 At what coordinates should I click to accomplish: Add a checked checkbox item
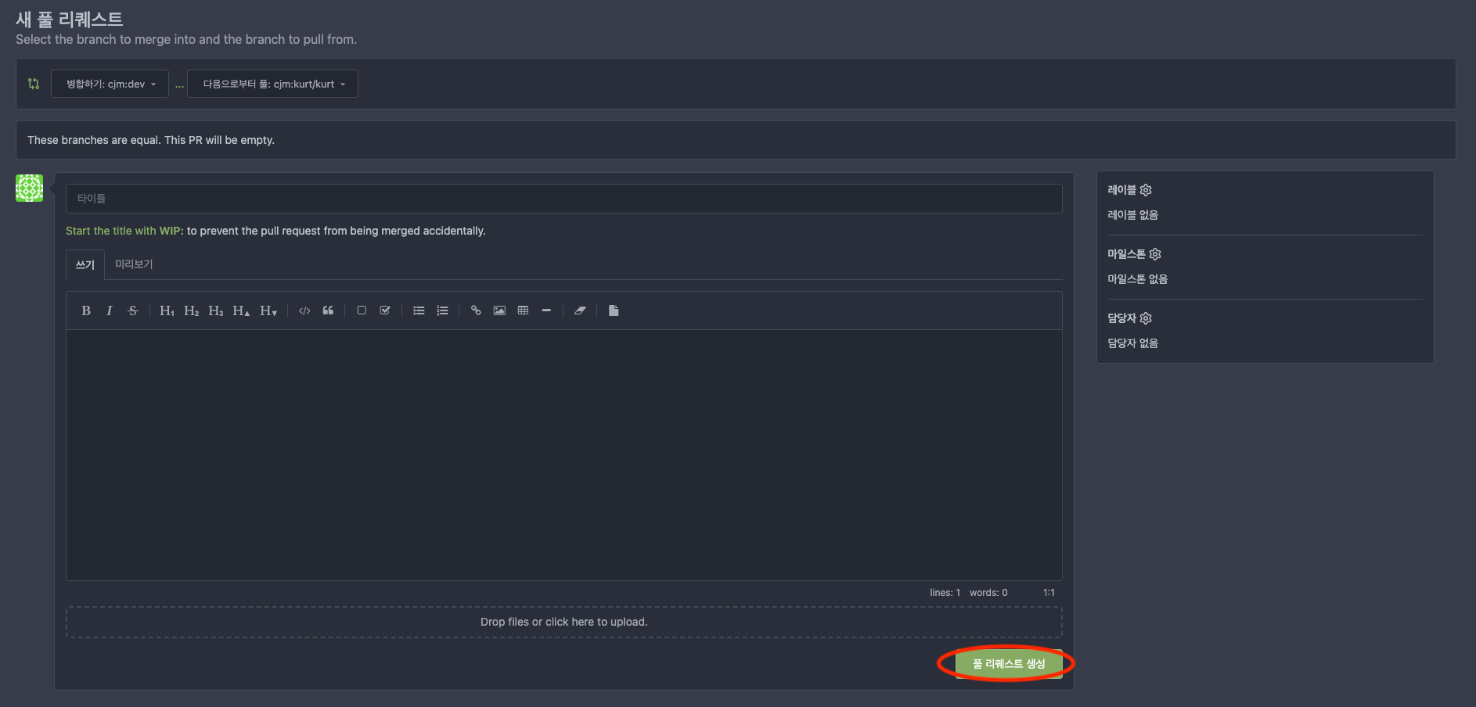coord(385,310)
